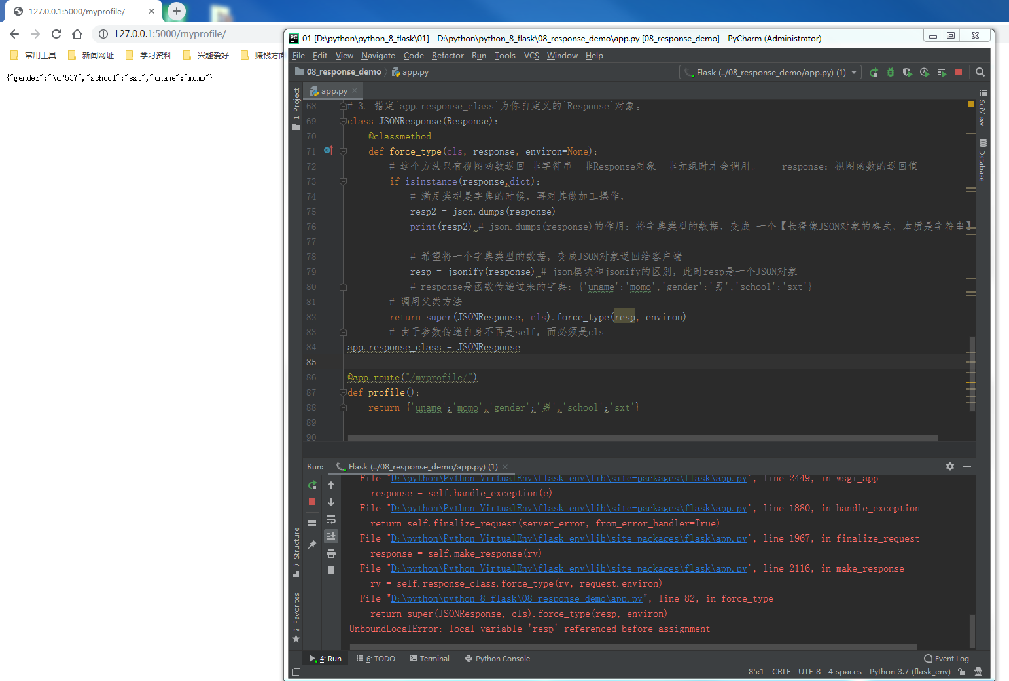This screenshot has width=1009, height=681.
Task: Rerun Flask in the Run panel
Action: 312,485
